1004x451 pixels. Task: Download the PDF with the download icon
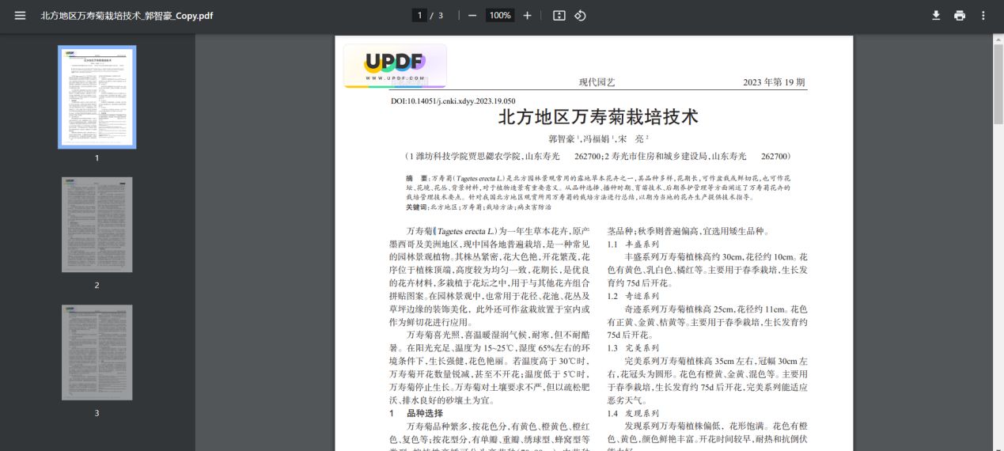pyautogui.click(x=936, y=16)
